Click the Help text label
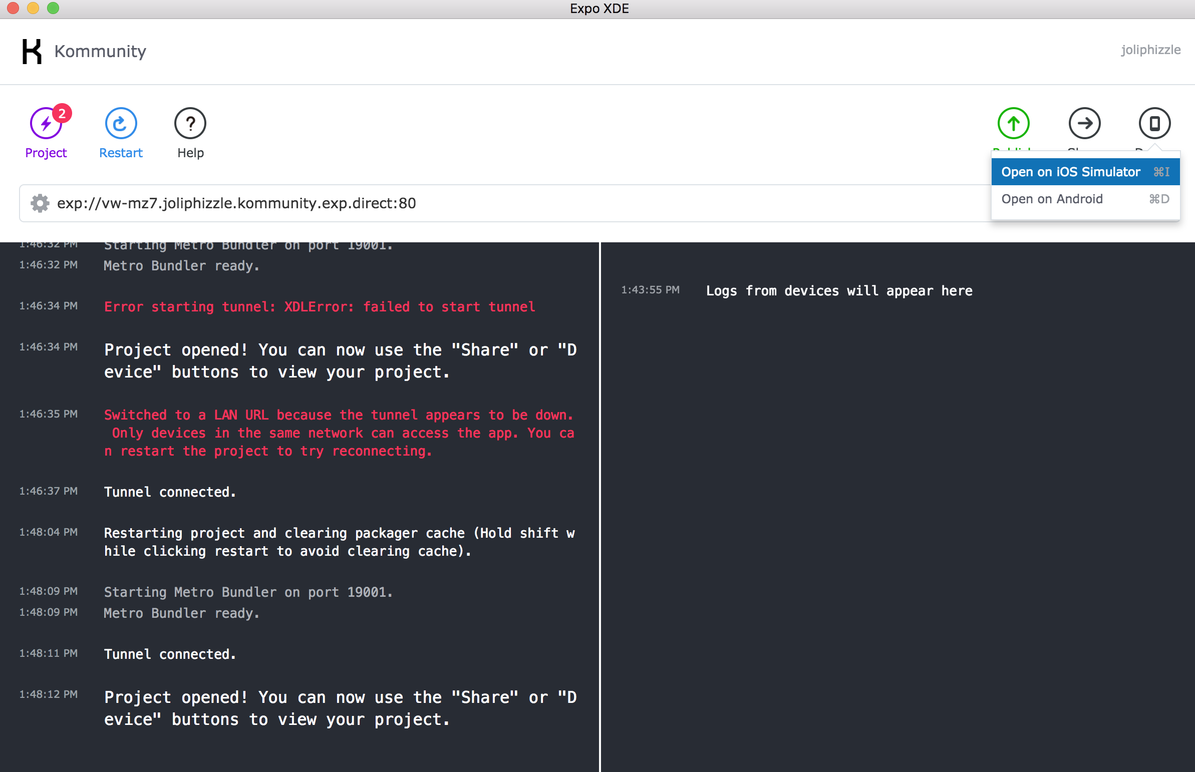This screenshot has height=772, width=1195. 190,153
